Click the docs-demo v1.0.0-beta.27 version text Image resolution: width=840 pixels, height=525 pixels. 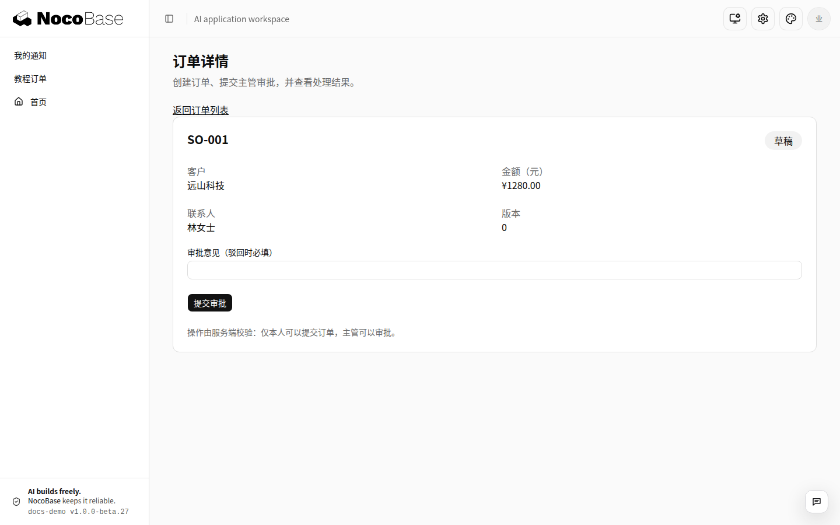(x=78, y=512)
